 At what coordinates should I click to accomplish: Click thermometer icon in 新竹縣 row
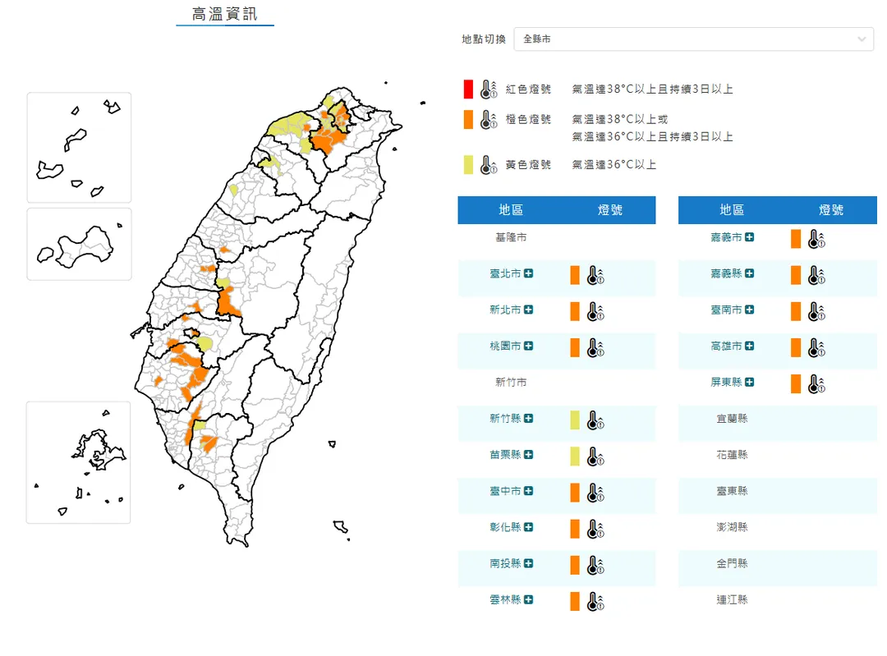(x=595, y=420)
